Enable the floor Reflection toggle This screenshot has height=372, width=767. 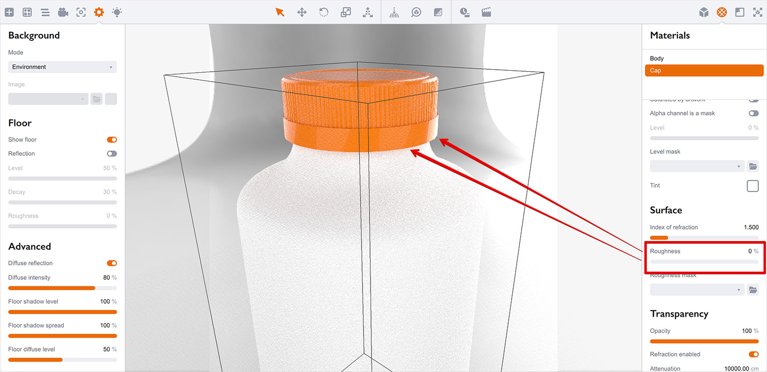coord(112,154)
